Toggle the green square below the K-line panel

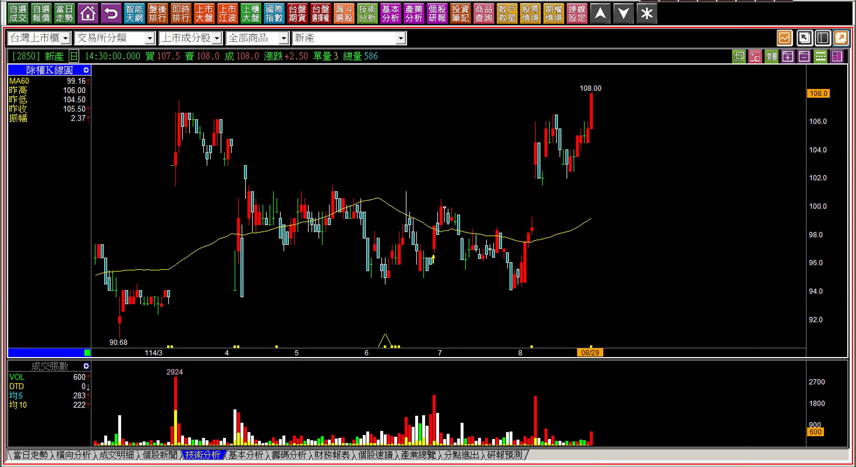pyautogui.click(x=87, y=352)
